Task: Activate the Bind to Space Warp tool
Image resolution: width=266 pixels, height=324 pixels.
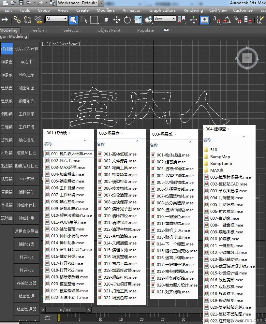Action: (38, 20)
